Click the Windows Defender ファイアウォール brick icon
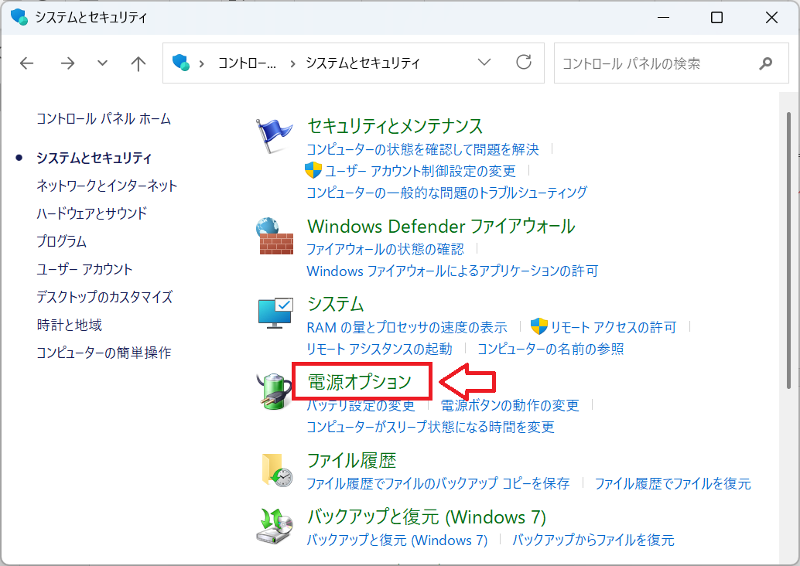Viewport: 800px width, 566px height. (275, 237)
